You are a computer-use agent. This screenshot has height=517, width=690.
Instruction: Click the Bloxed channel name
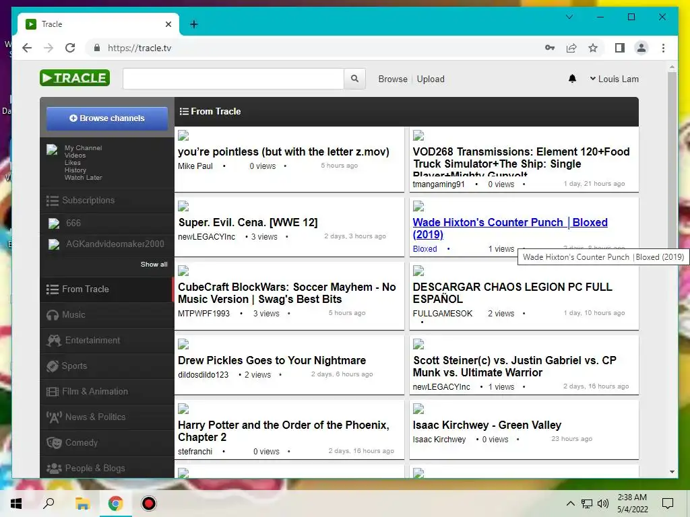click(x=425, y=249)
